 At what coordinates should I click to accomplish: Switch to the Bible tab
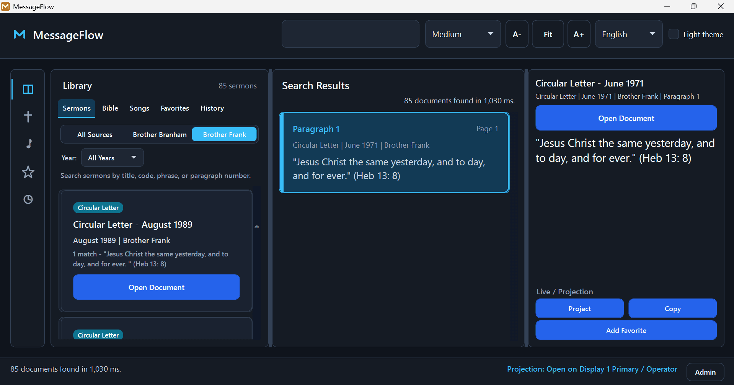(x=110, y=108)
